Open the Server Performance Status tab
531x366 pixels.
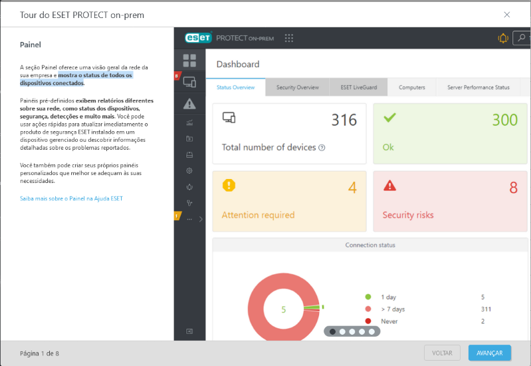coord(478,87)
